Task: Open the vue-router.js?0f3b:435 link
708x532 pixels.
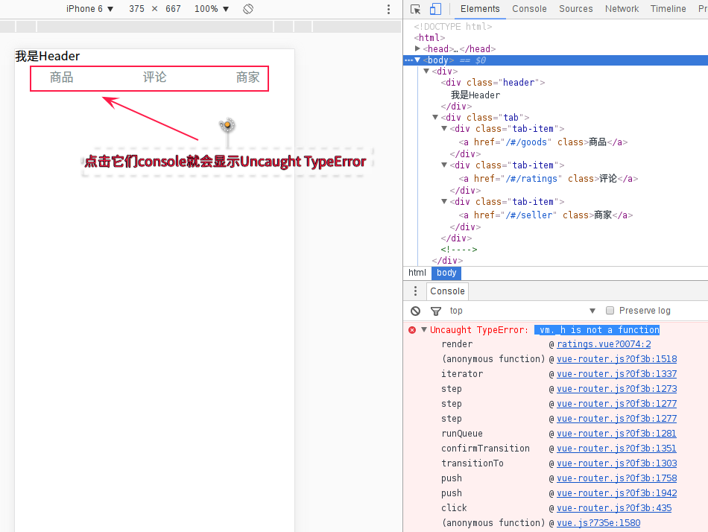Action: 614,508
